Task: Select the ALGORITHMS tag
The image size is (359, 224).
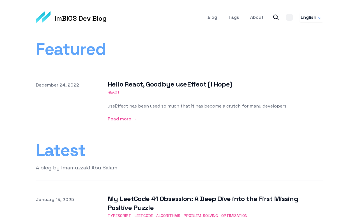Action: pos(168,216)
